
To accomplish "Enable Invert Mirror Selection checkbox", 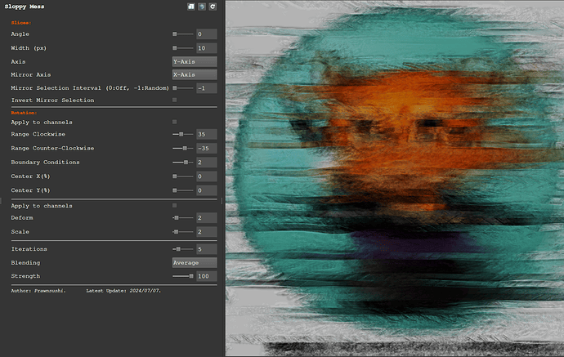I will [x=174, y=100].
